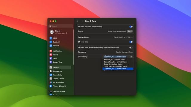Open Wi-Fi settings icon in sidebar
Viewport: 191px width, 107px height.
[51, 38]
